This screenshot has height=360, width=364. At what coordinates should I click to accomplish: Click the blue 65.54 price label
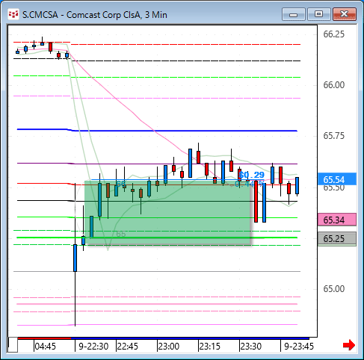click(x=337, y=179)
